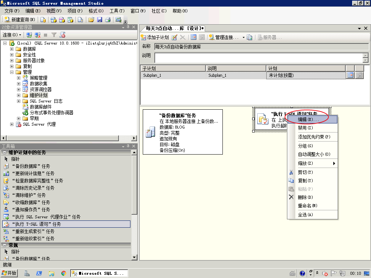Image resolution: width=371 pixels, height=278 pixels.
Task: Select the “备份数据库”任务 box on canvas
Action: point(183,132)
